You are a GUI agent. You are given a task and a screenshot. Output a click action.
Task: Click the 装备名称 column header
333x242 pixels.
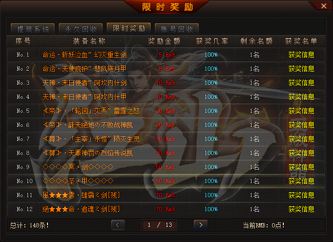pyautogui.click(x=89, y=41)
